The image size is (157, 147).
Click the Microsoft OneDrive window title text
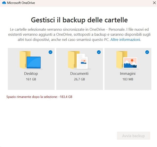21,3
